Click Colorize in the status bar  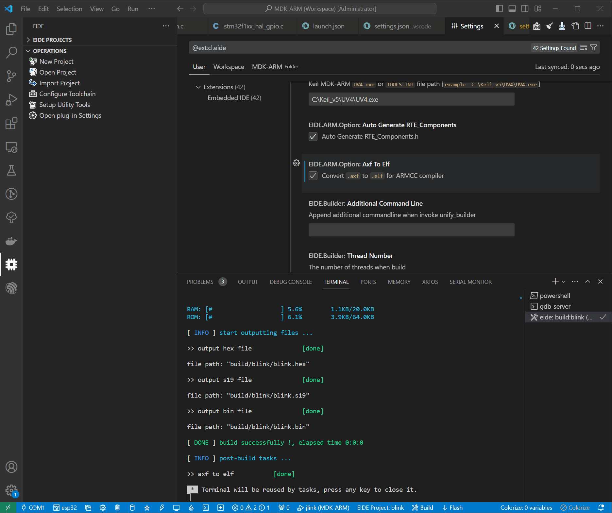click(575, 508)
